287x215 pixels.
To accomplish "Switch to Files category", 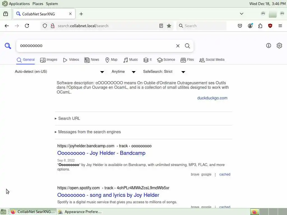I will [187, 60].
